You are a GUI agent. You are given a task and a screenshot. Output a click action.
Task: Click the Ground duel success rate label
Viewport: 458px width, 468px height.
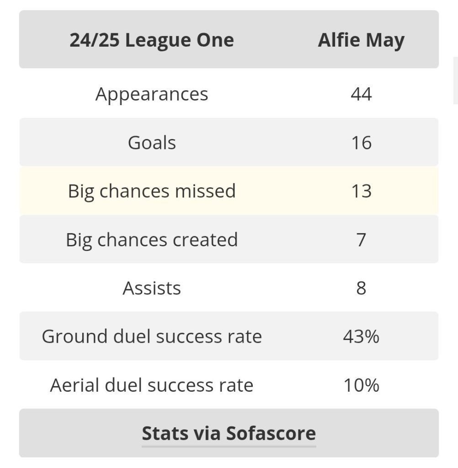tap(152, 336)
